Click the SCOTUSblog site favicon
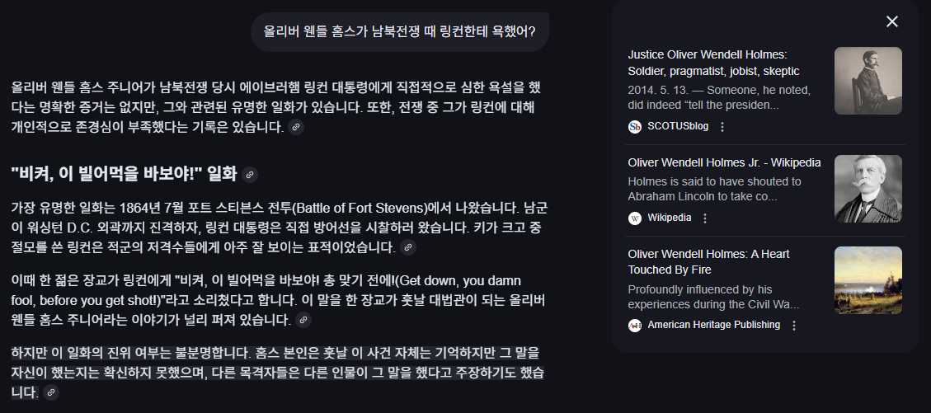931x413 pixels. (x=635, y=127)
